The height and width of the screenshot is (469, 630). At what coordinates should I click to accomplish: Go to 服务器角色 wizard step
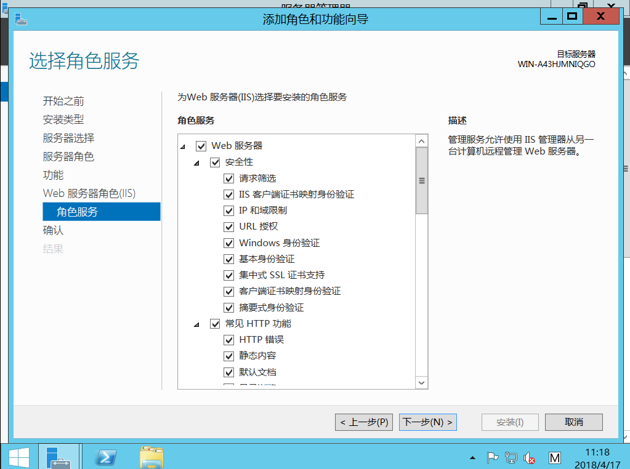point(69,156)
